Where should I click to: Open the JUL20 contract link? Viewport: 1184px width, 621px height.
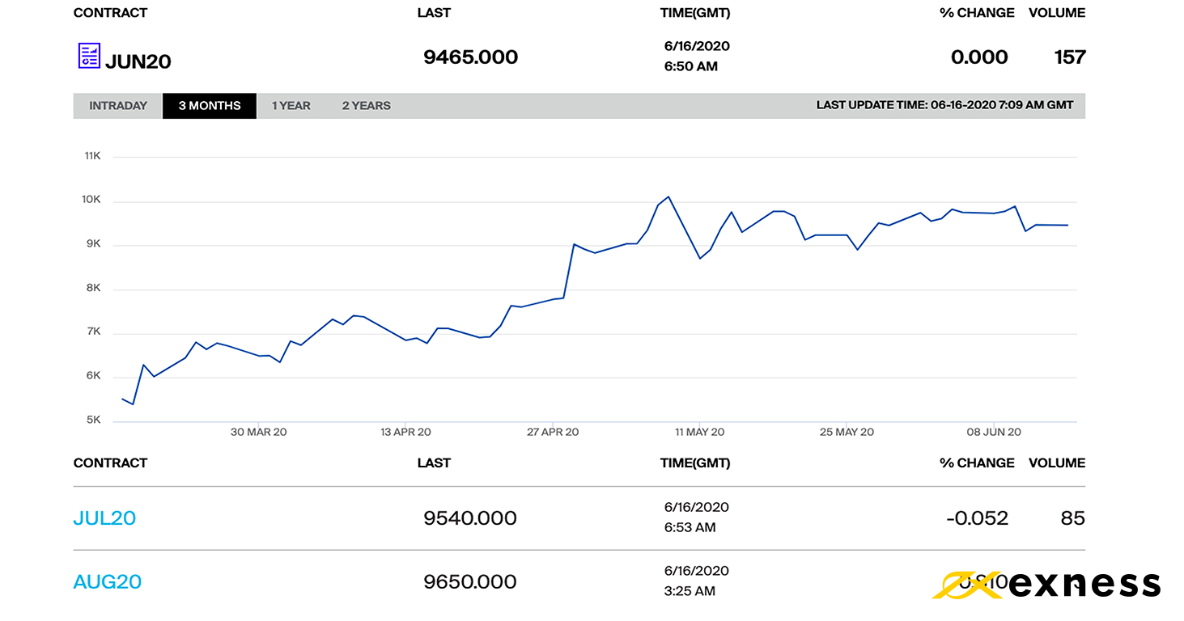click(104, 517)
